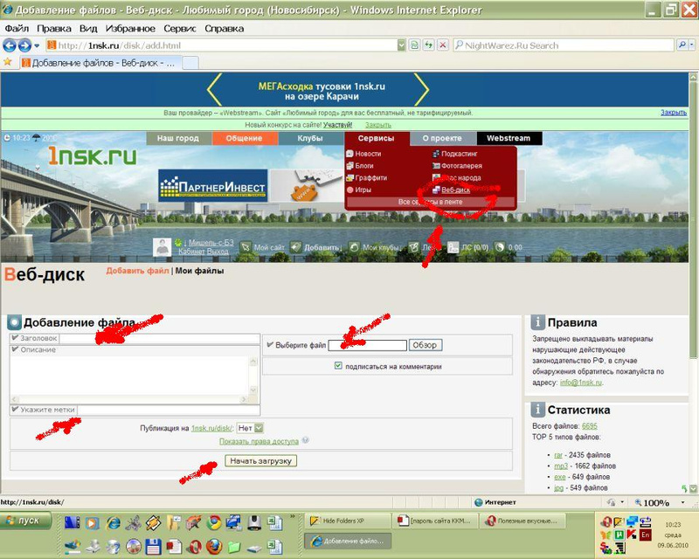Open Фотогалерея in the Сервисы menu
Screen dimensions: 699x559
[x=461, y=166]
